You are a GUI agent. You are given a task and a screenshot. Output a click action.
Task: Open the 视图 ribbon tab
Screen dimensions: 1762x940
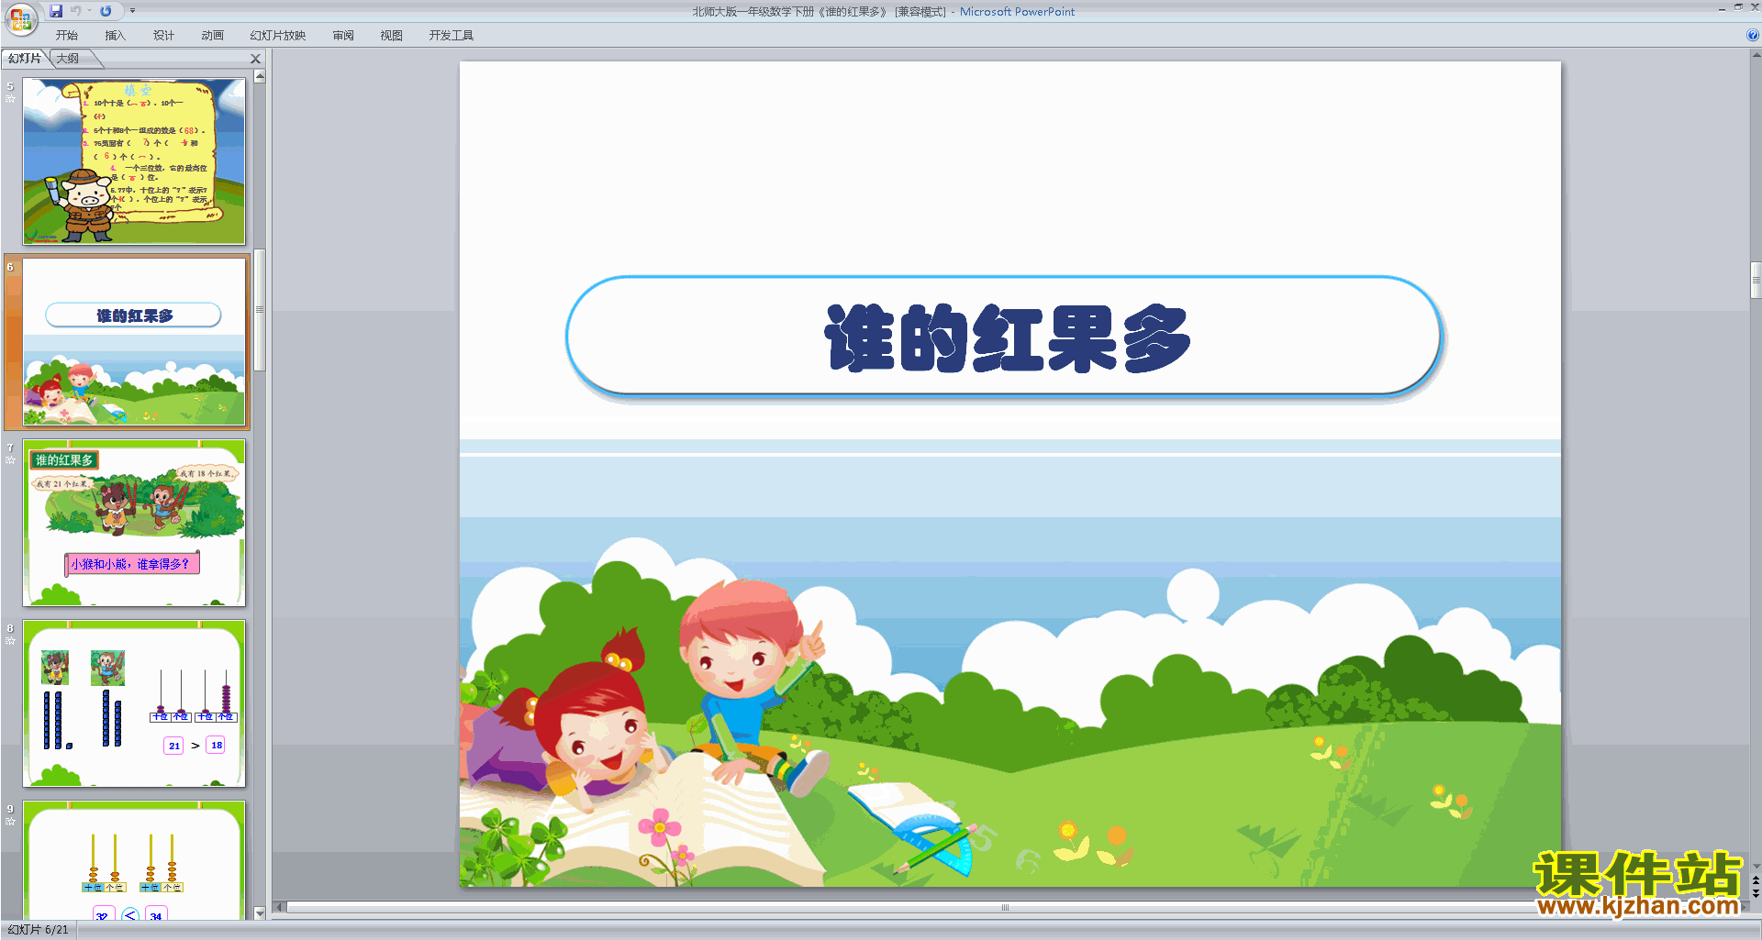[392, 36]
